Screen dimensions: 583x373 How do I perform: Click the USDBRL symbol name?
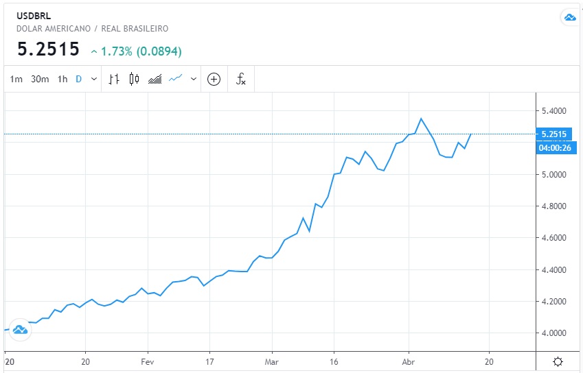click(x=34, y=16)
